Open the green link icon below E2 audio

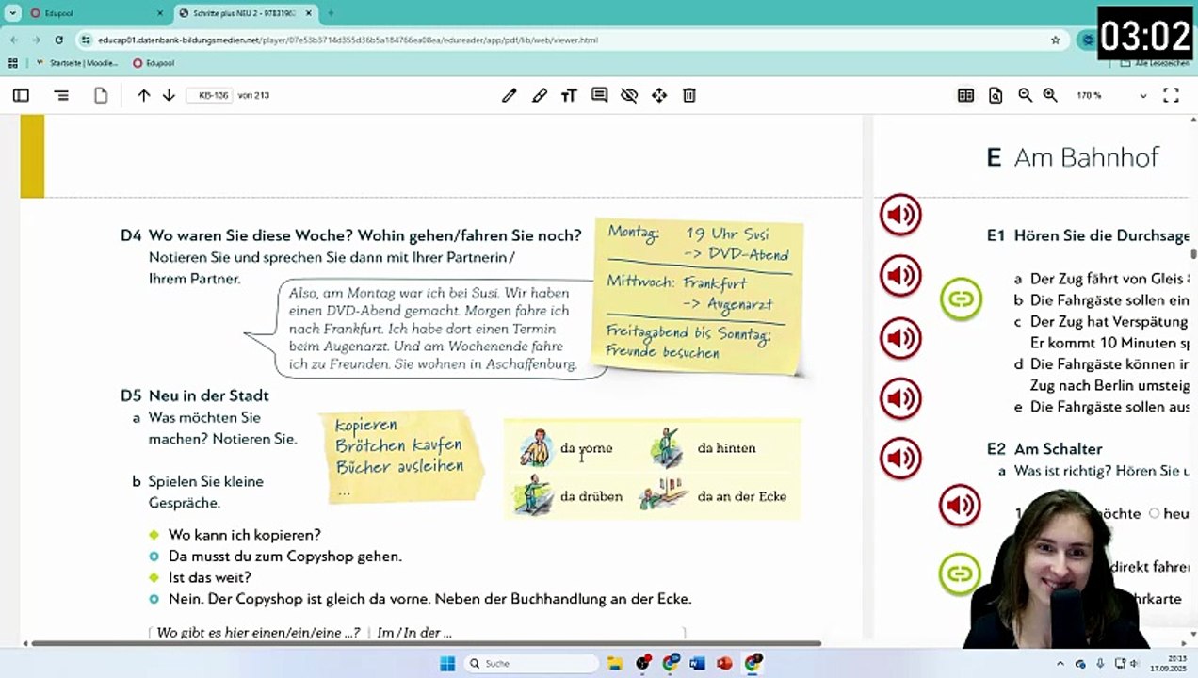click(960, 573)
